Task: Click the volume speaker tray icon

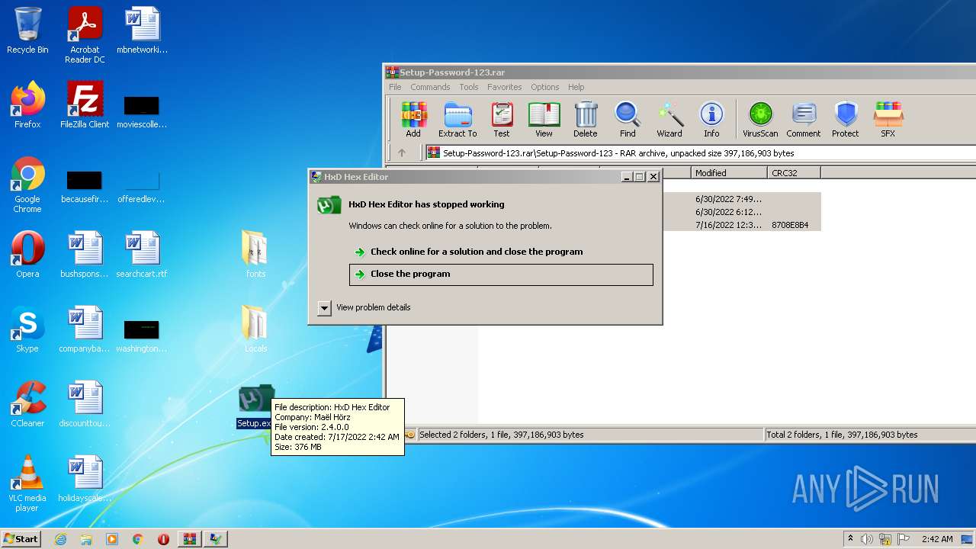Action: pos(867,539)
